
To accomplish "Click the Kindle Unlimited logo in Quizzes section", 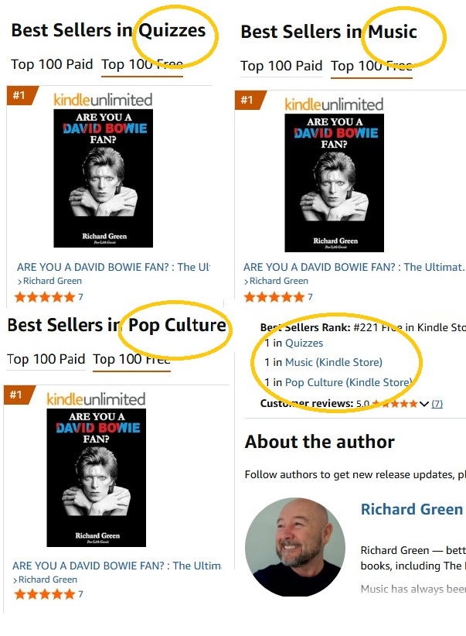I will pyautogui.click(x=103, y=99).
